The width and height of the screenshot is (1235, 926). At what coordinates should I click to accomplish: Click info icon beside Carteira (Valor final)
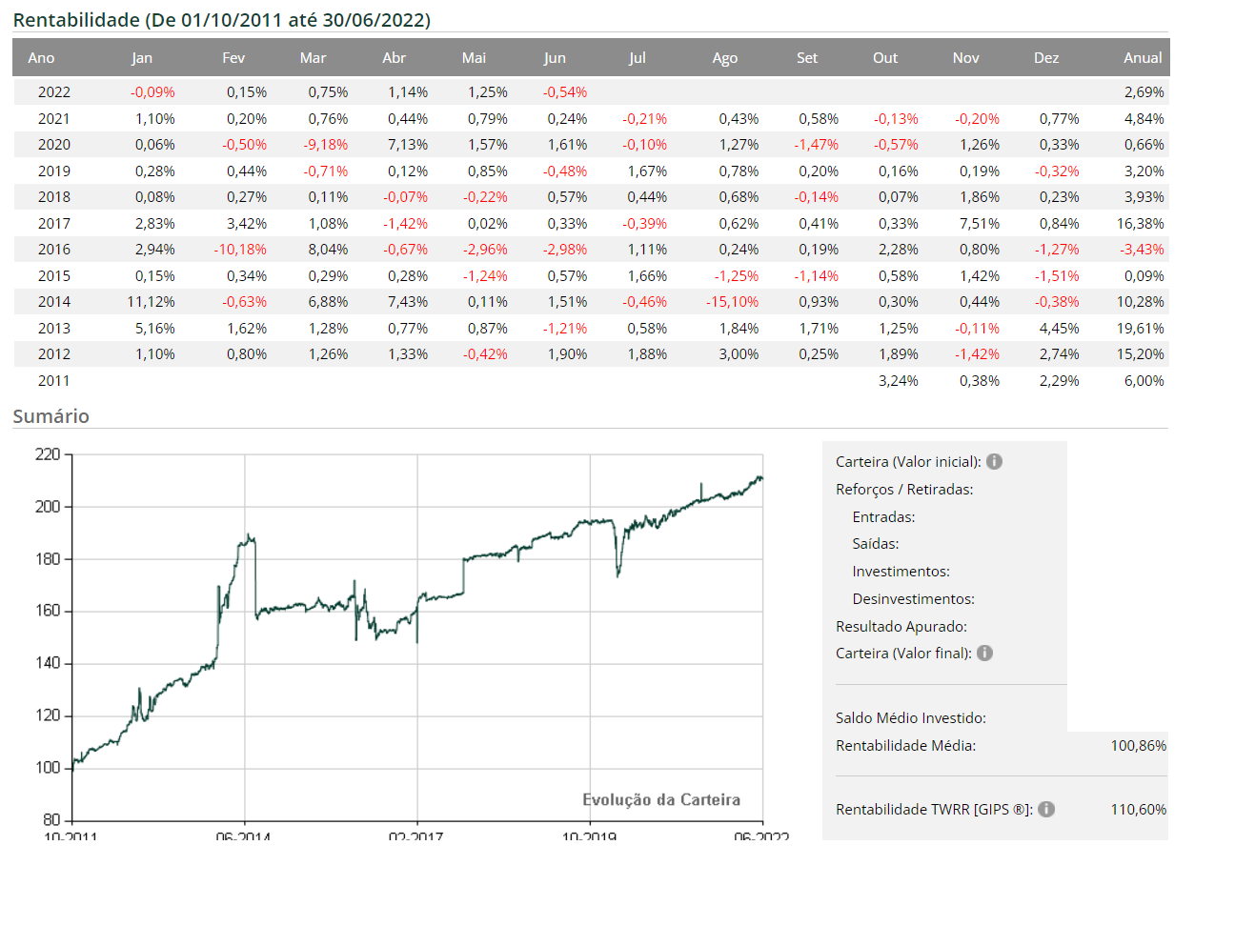point(984,653)
